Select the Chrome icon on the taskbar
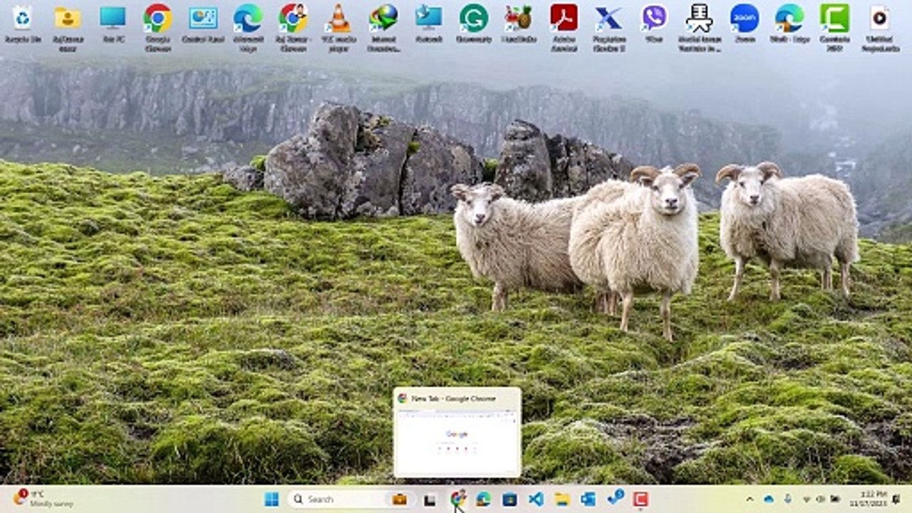The image size is (912, 513). click(x=457, y=499)
